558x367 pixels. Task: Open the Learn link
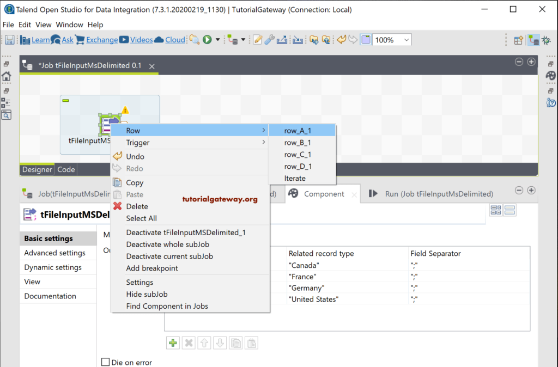pos(40,40)
